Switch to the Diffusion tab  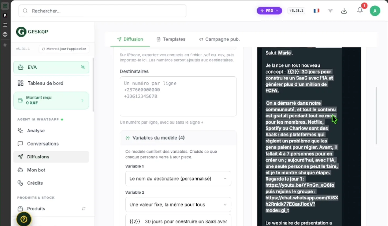tap(130, 39)
